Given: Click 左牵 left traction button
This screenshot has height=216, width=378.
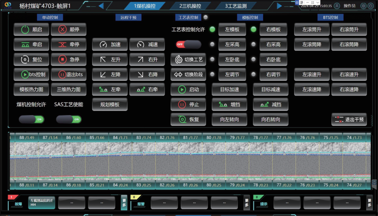Looking at the screenshot, I should pyautogui.click(x=110, y=89).
